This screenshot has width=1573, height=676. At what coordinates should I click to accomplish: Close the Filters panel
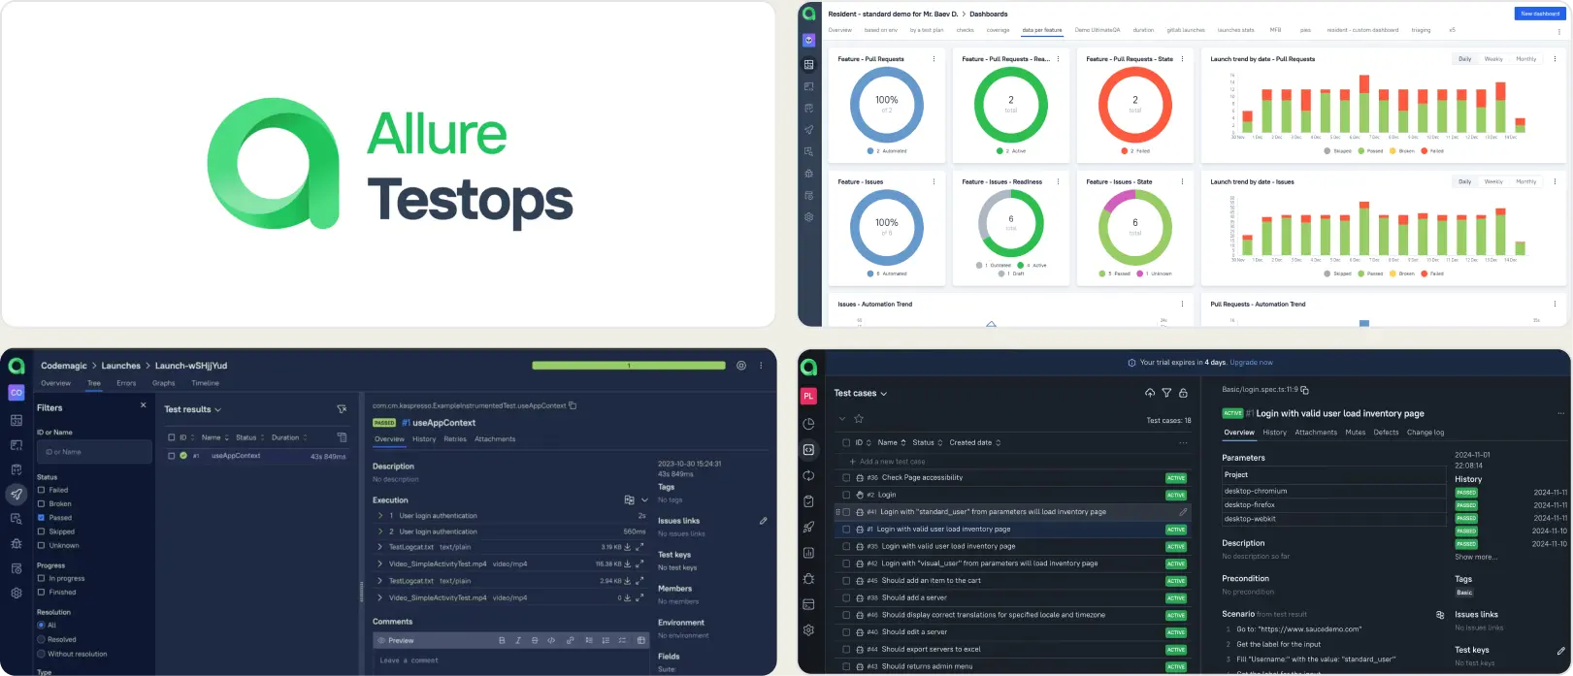point(144,405)
